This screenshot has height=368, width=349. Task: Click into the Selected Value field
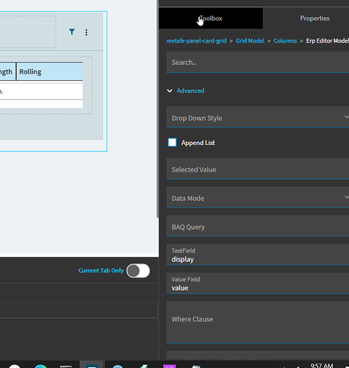click(258, 169)
